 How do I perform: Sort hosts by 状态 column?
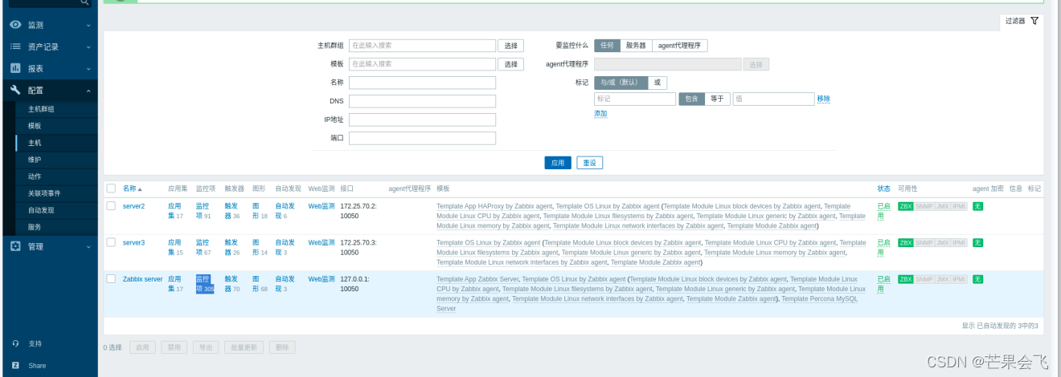coord(884,188)
